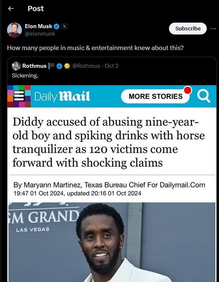Open the MORE STORIES button

pyautogui.click(x=156, y=96)
